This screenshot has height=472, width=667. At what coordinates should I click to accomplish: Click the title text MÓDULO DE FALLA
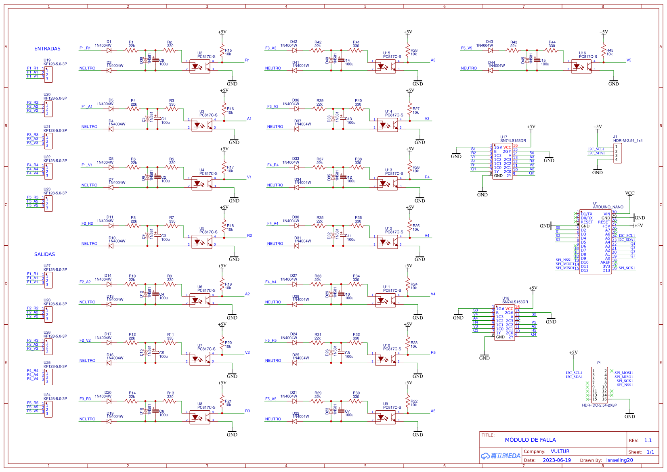[x=531, y=440]
